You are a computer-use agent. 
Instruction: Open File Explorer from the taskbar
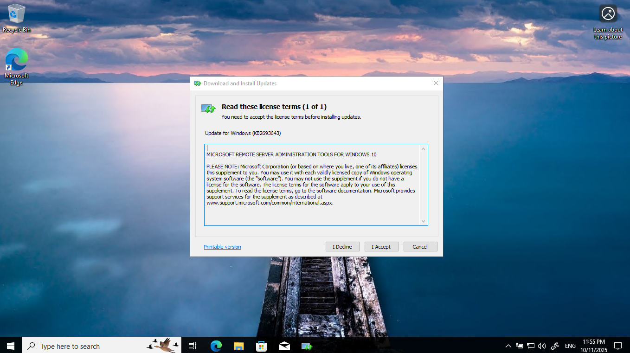238,346
